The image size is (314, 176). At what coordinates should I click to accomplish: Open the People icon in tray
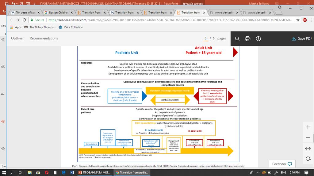point(251,172)
